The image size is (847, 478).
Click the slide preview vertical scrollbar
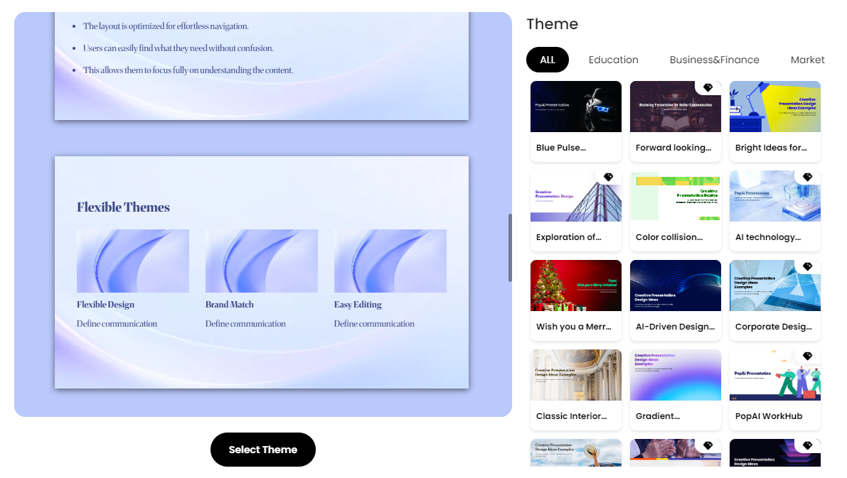510,248
